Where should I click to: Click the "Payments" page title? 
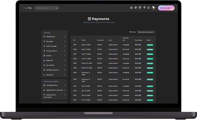[100, 19]
